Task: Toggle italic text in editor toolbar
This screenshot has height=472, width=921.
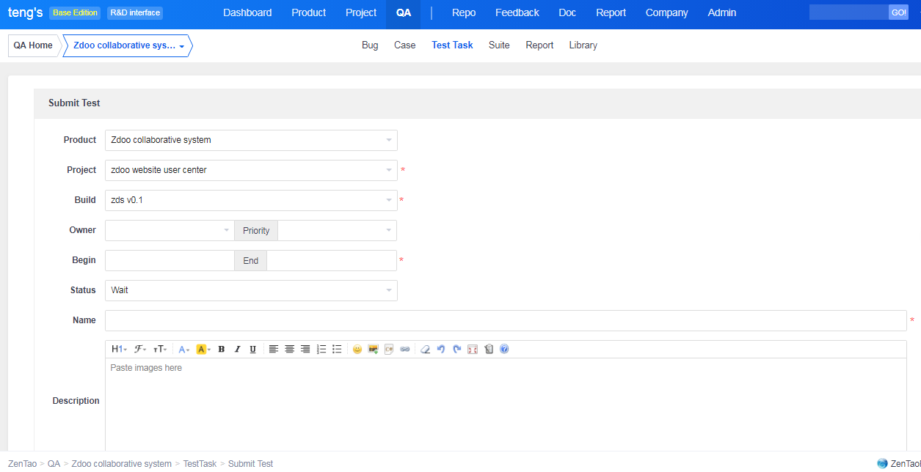Action: pos(237,350)
